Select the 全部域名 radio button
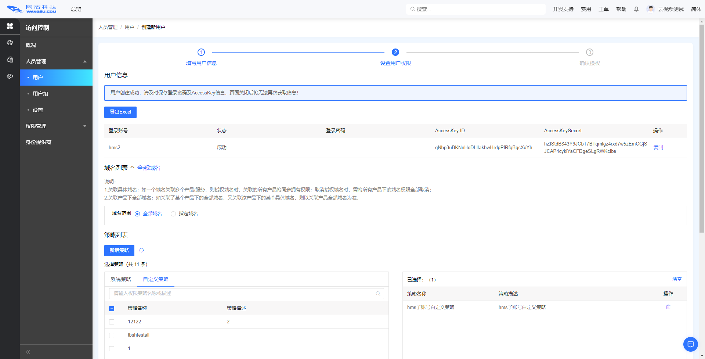Image resolution: width=705 pixels, height=359 pixels. pos(137,214)
